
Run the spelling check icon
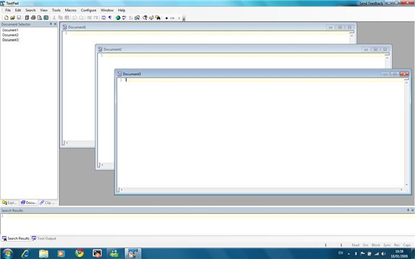click(124, 18)
